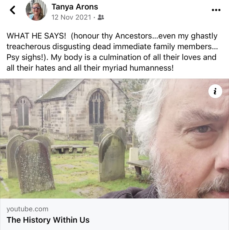This screenshot has height=230, width=229.
Task: Click the middle rounded gravestone in preview
Action: [x=112, y=158]
